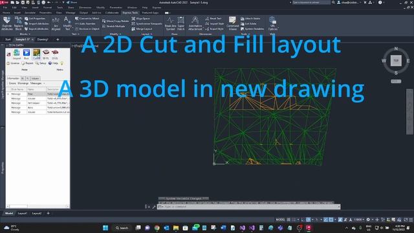Click the System Variables tool
The image size is (414, 233).
252,28
